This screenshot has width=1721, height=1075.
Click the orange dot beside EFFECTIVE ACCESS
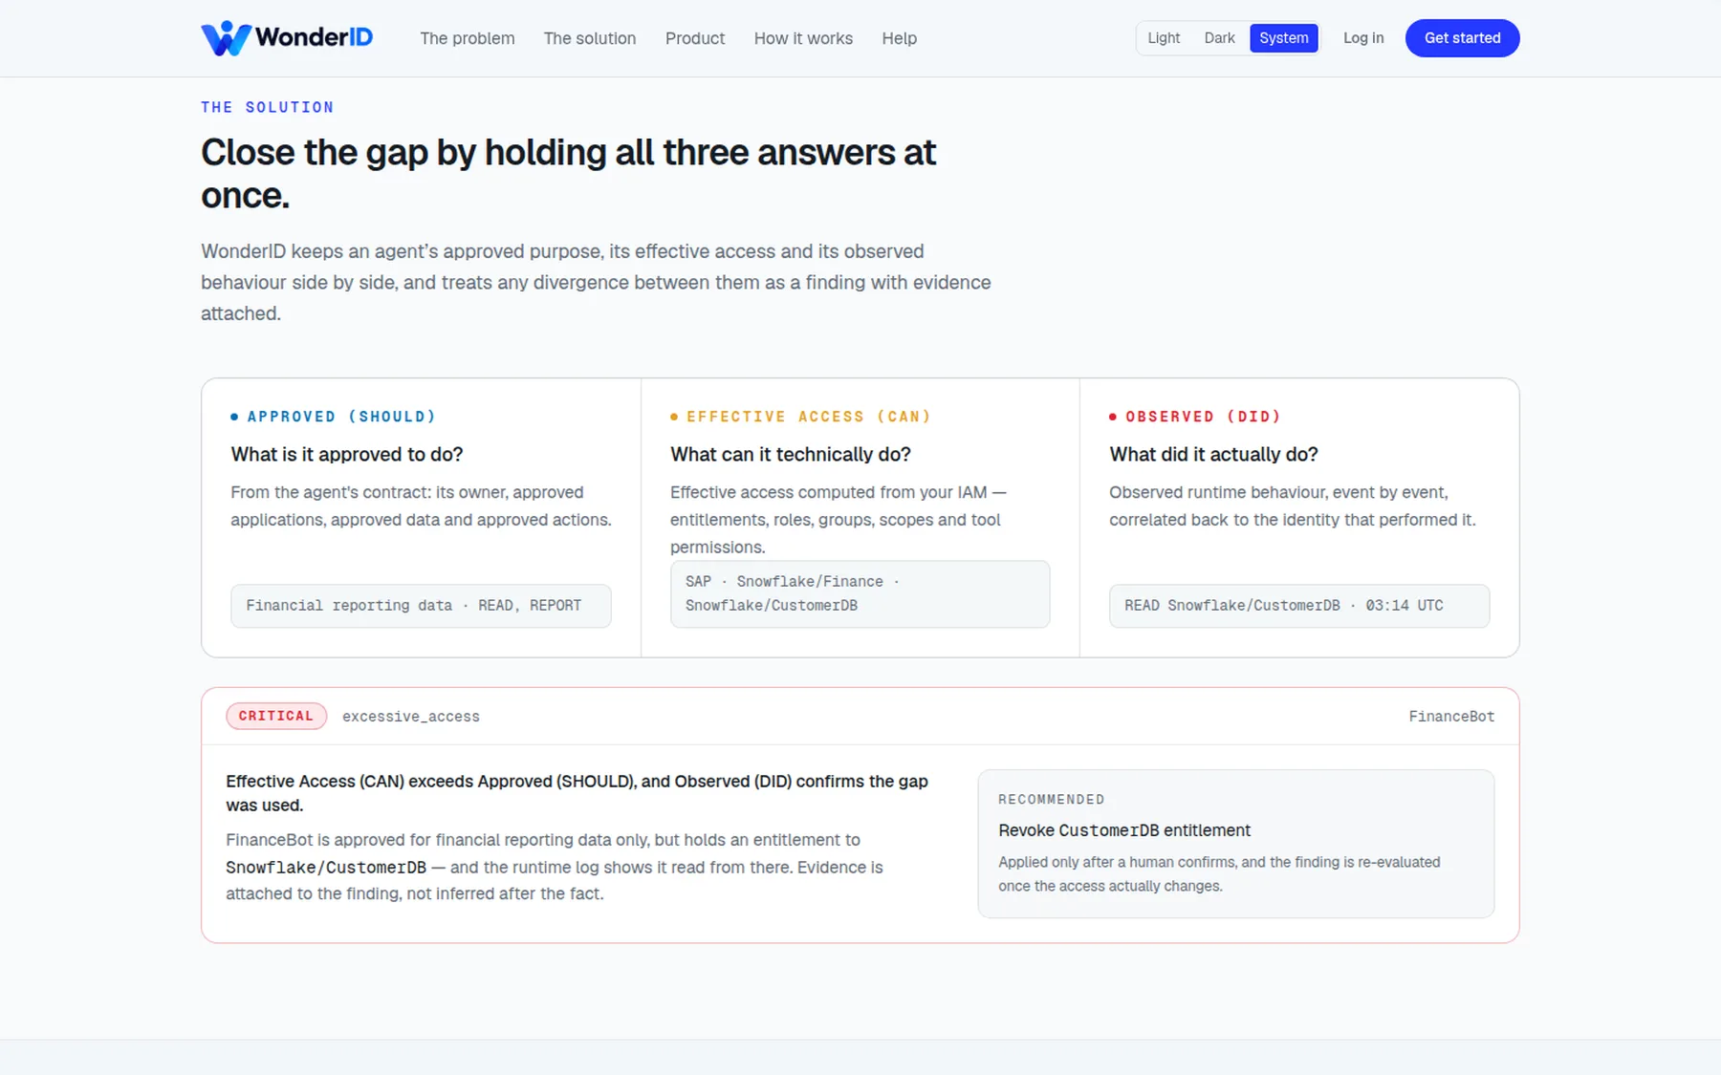point(674,417)
